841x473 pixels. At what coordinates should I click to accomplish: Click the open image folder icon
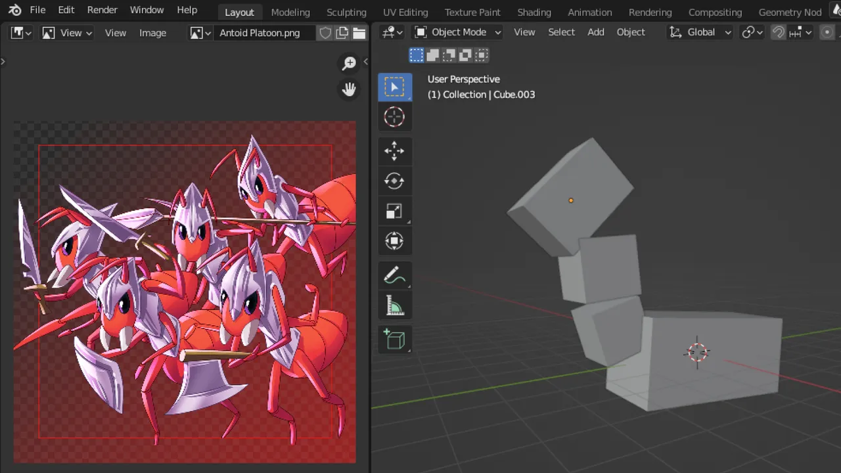click(x=359, y=33)
